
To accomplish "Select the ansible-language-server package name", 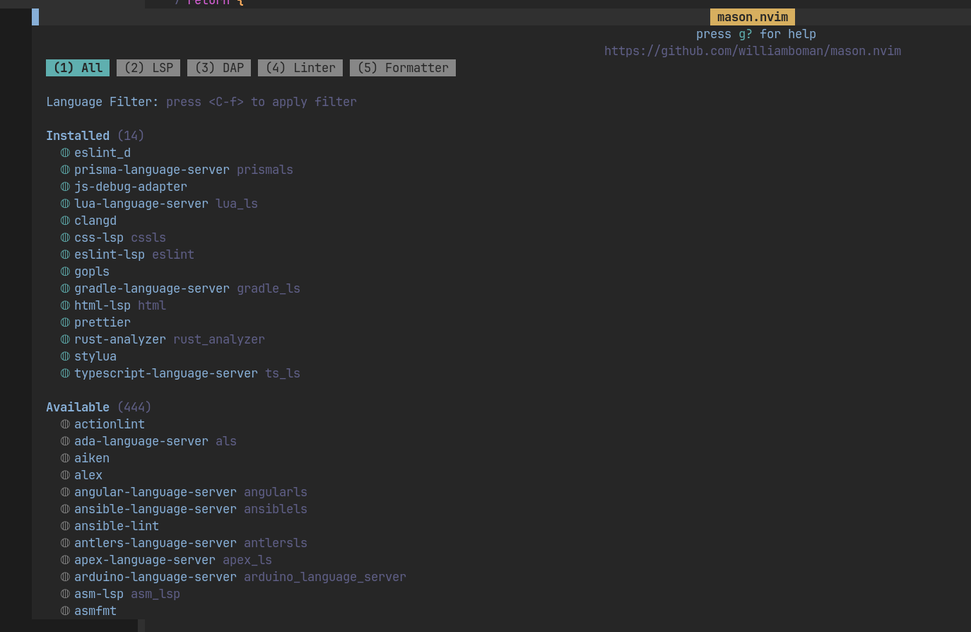I will click(155, 509).
